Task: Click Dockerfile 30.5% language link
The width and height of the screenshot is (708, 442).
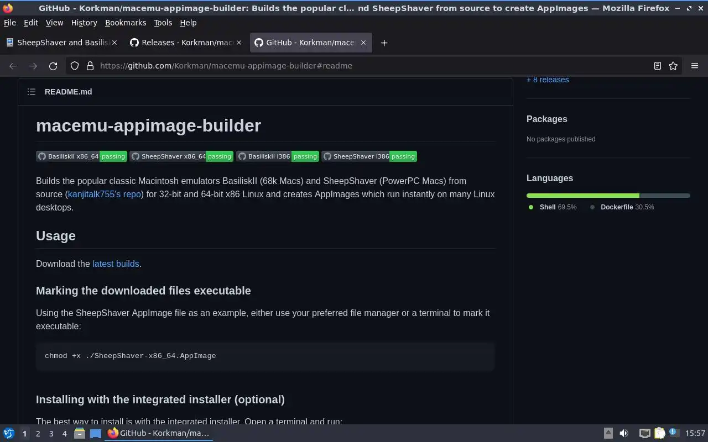Action: 622,207
